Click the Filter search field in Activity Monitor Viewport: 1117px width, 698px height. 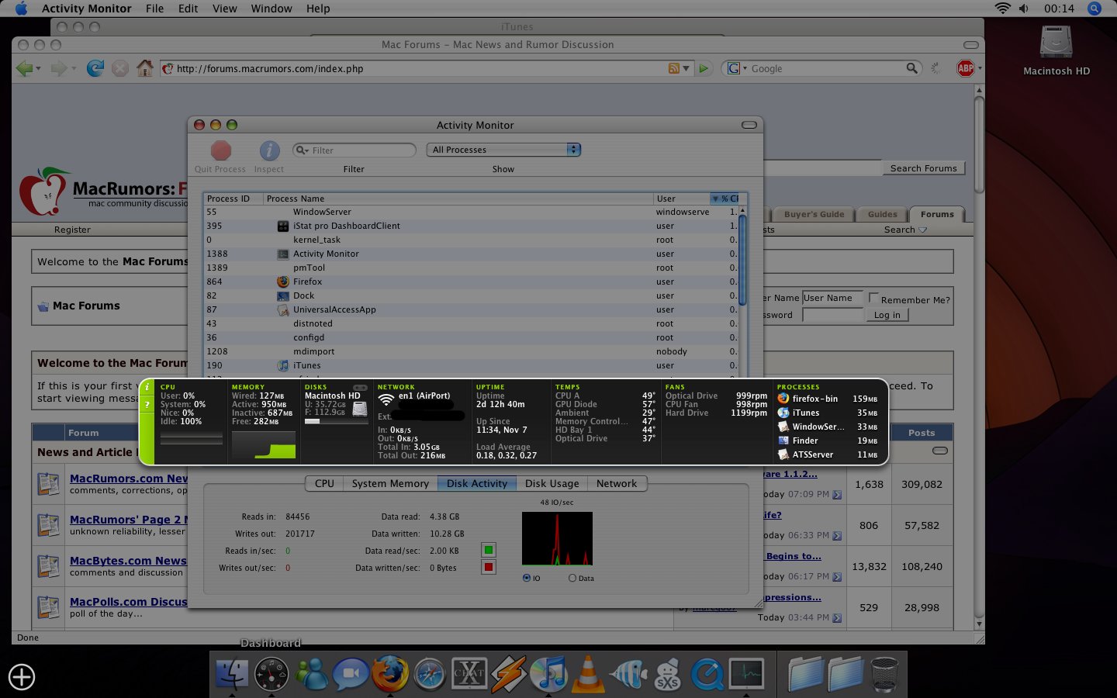(x=354, y=150)
